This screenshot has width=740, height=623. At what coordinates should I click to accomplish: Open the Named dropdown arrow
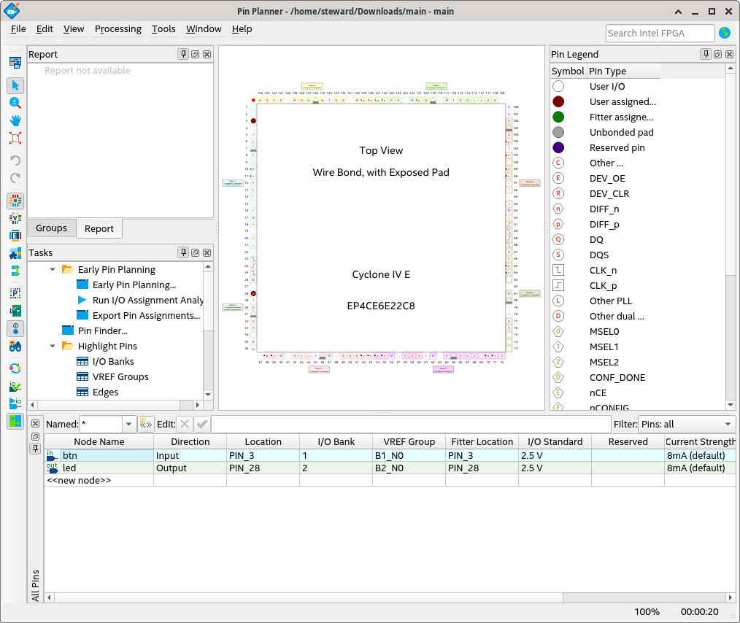[129, 424]
